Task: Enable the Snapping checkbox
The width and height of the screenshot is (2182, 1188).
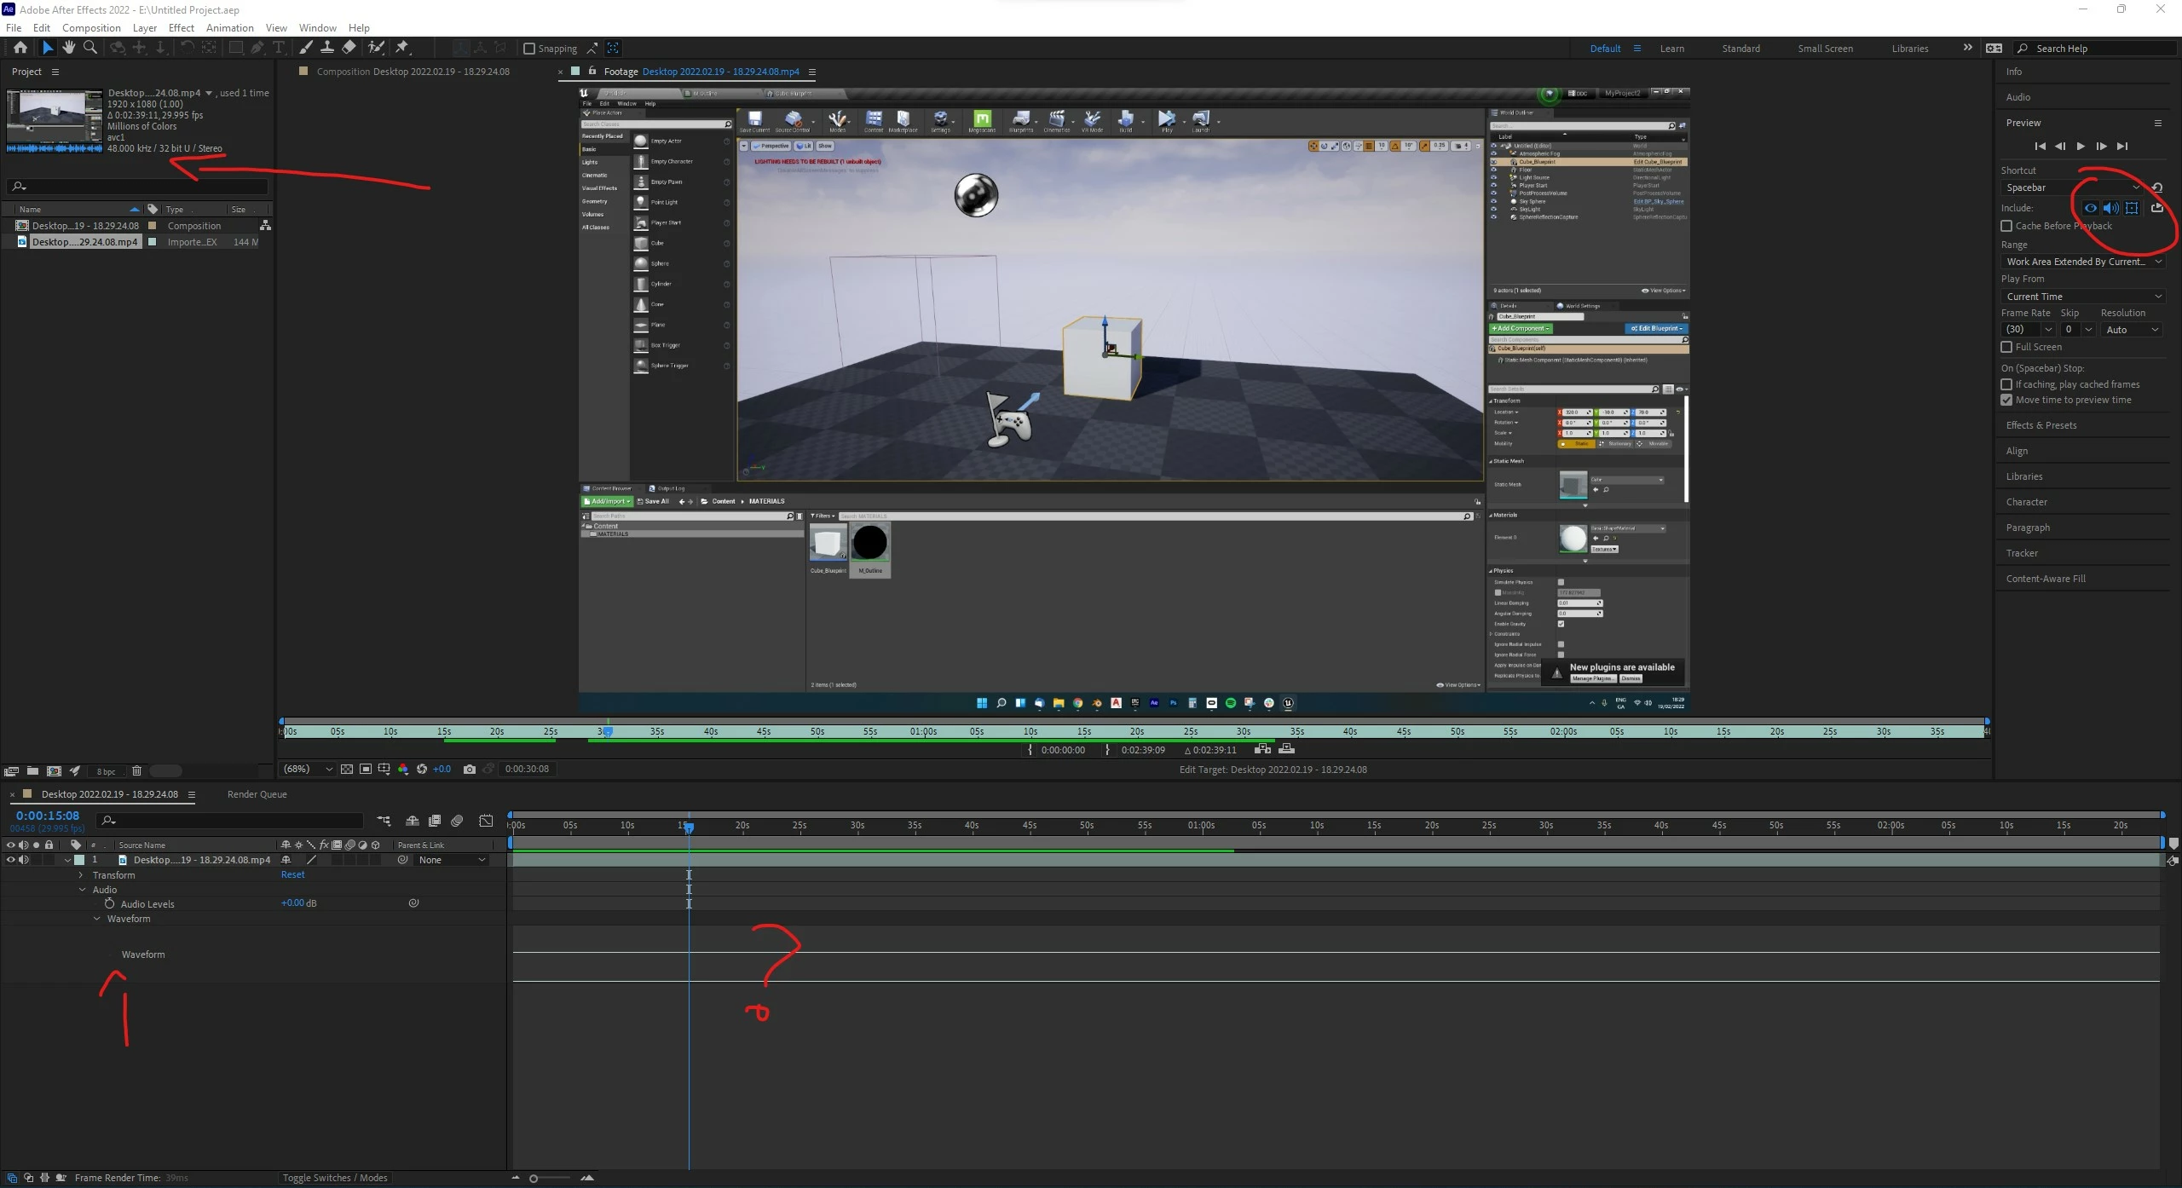Action: pos(529,49)
